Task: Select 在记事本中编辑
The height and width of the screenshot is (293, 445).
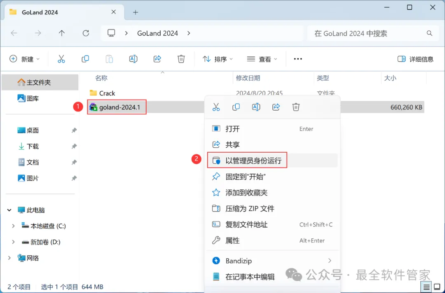Action: coord(272,277)
